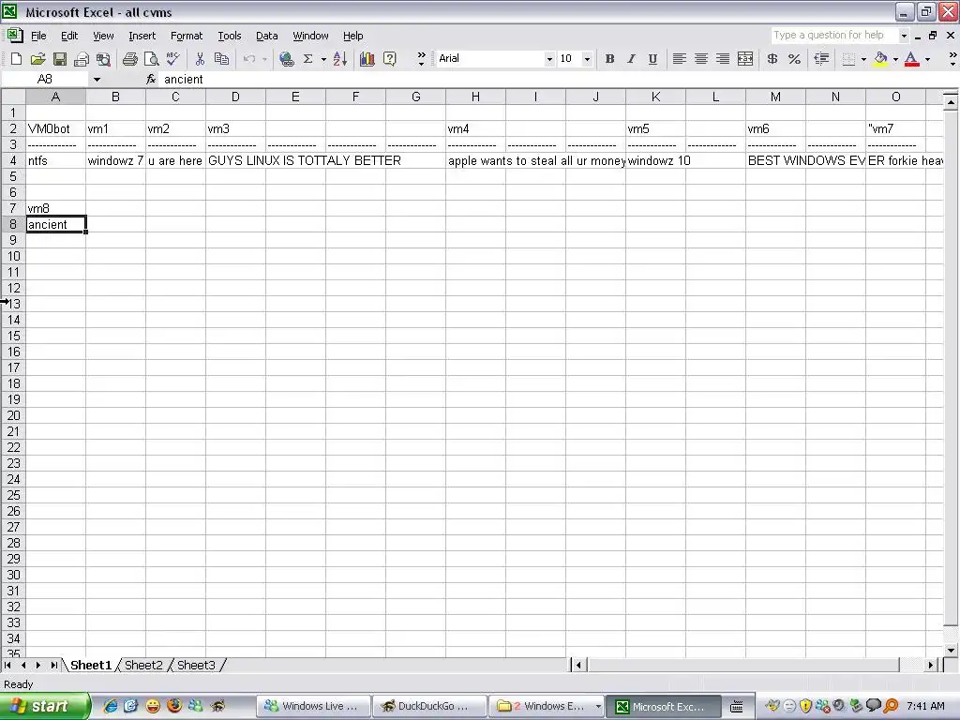
Task: Print the sheet with the printer icon
Action: (129, 59)
